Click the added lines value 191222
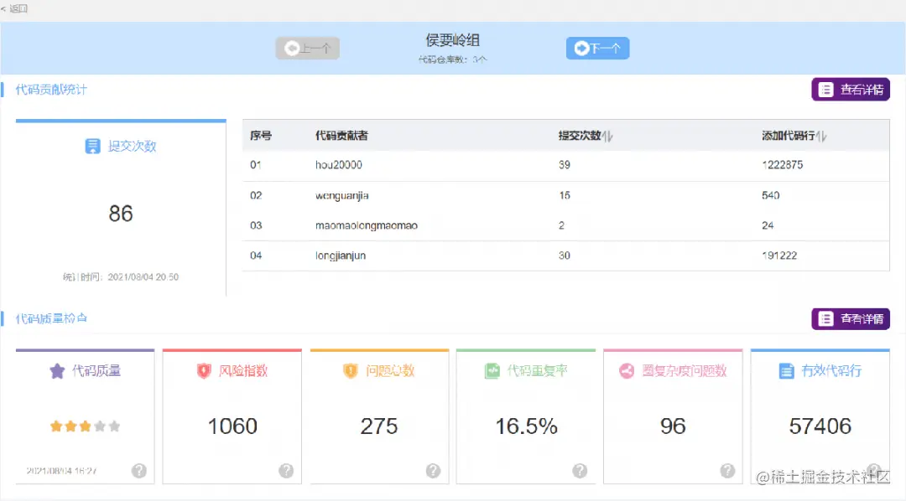The width and height of the screenshot is (906, 501). pyautogui.click(x=779, y=256)
